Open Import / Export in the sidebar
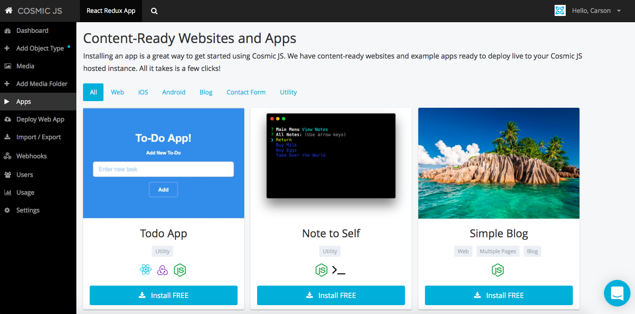 [38, 137]
